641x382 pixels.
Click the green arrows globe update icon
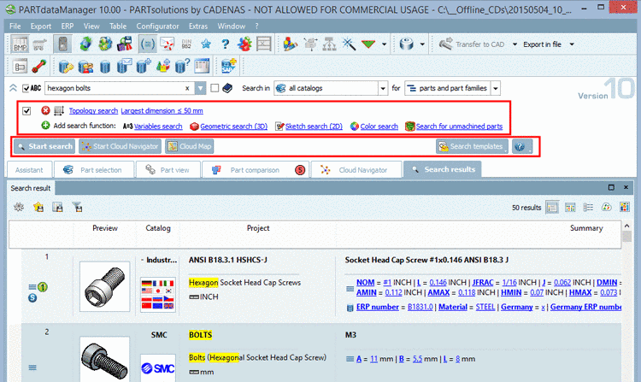(85, 44)
